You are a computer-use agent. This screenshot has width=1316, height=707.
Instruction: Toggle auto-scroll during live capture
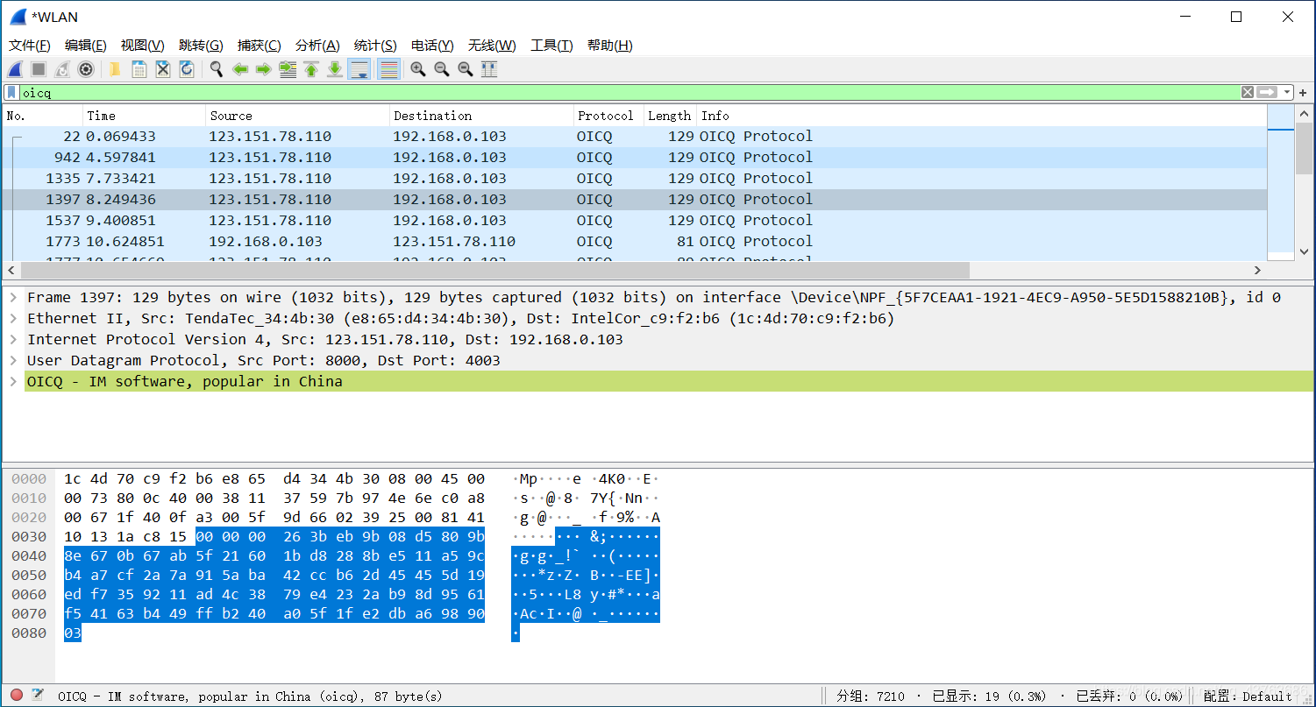pos(360,69)
